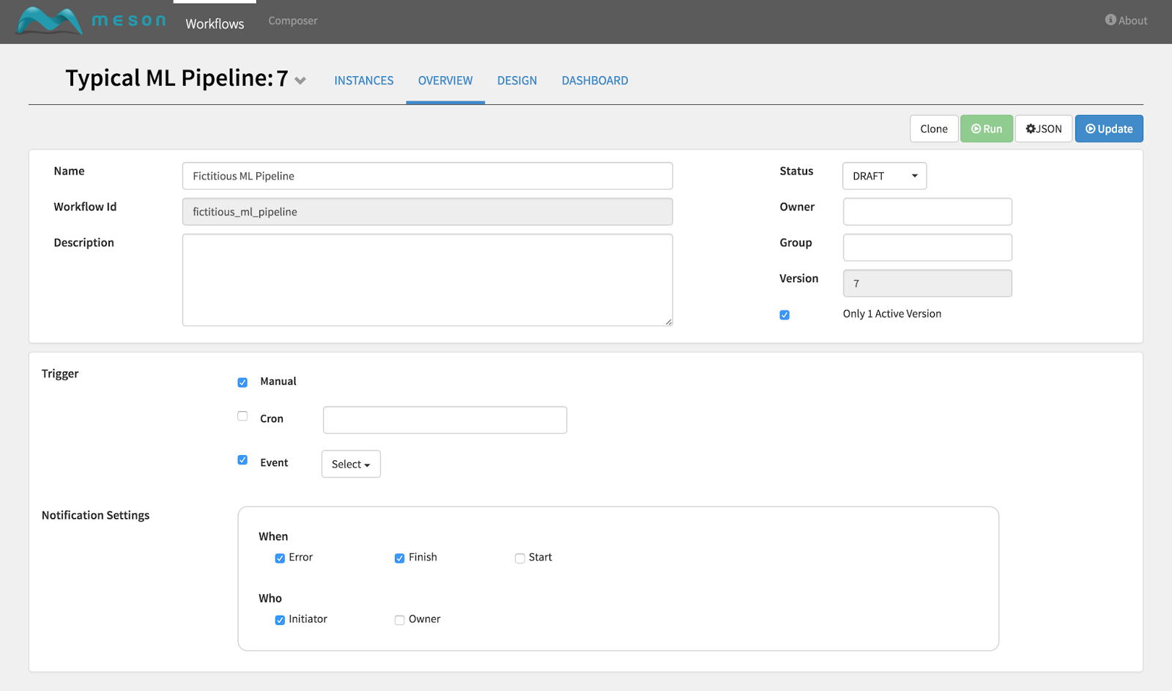The width and height of the screenshot is (1172, 691).
Task: Expand the pipeline version chevron
Action: [300, 81]
